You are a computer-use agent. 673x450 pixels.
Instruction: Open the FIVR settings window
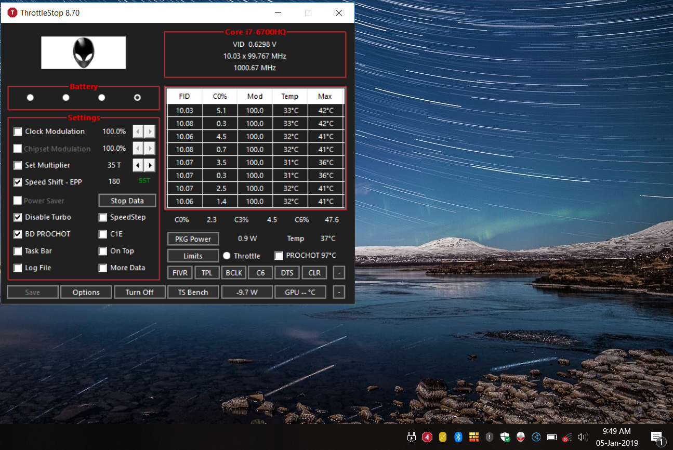tap(180, 273)
